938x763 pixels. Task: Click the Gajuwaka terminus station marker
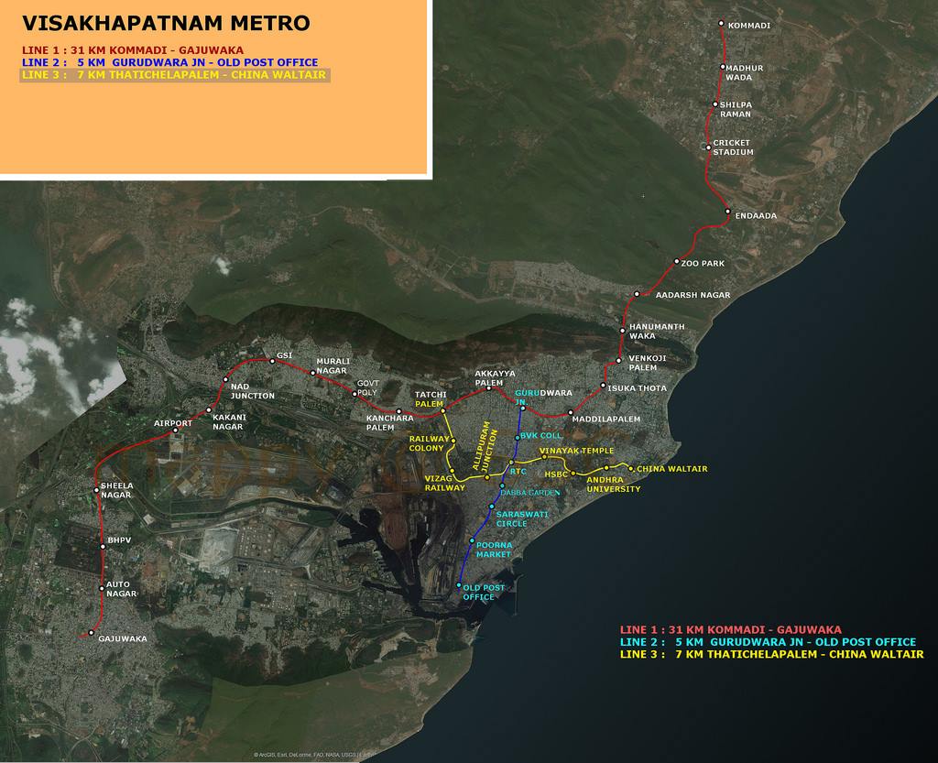pos(90,631)
